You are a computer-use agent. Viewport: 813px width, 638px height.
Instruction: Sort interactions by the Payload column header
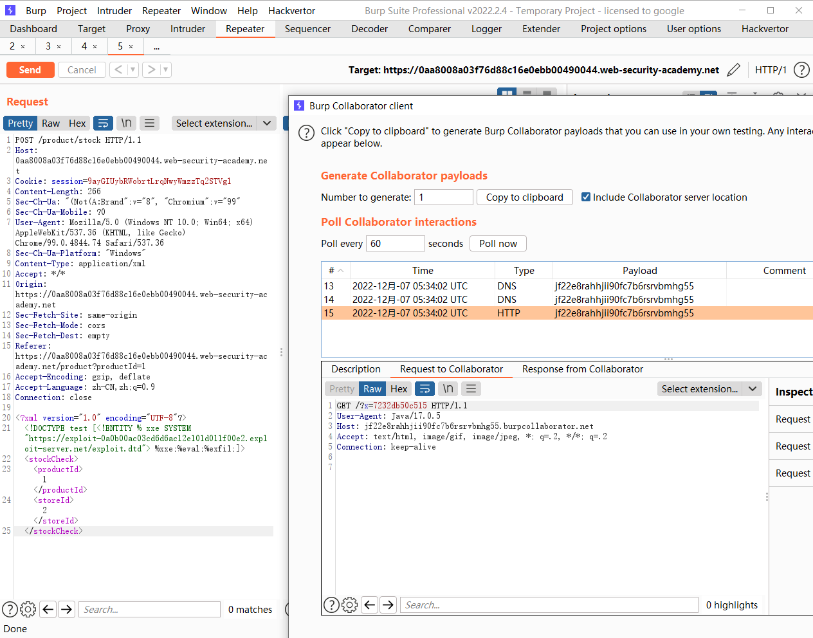click(639, 271)
